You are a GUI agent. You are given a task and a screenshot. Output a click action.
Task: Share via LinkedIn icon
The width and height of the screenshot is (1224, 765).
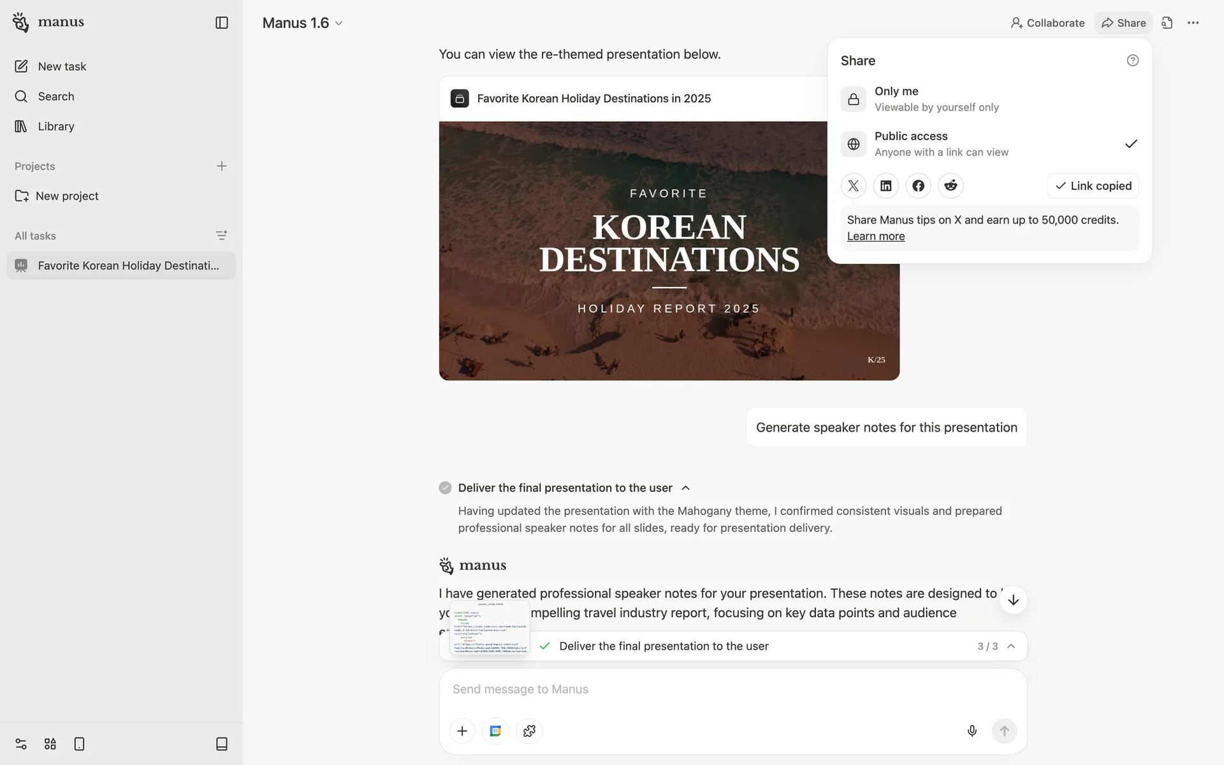tap(885, 186)
